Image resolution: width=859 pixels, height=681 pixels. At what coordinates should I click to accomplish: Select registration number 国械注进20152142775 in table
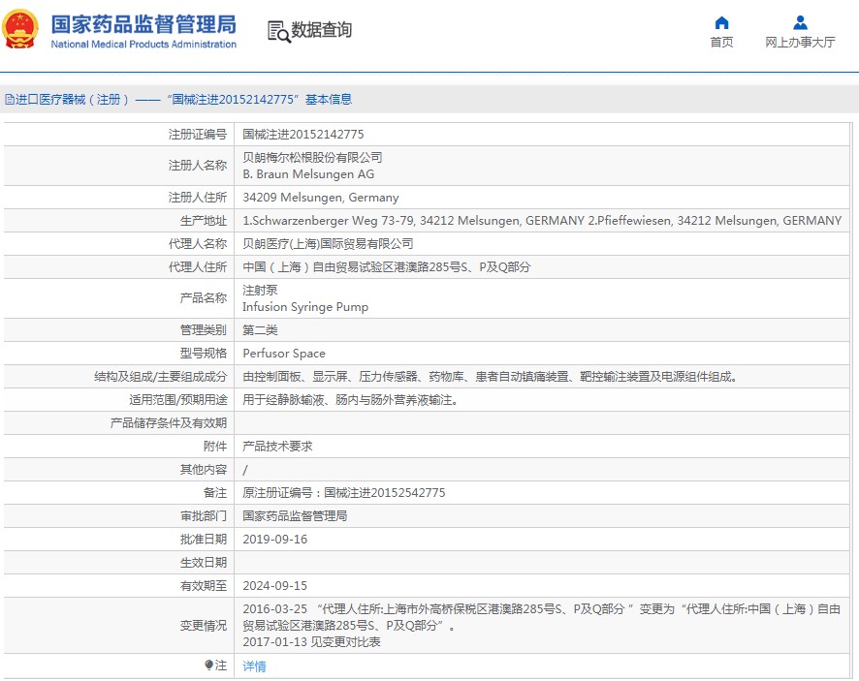pos(302,134)
